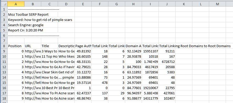Select column J header
233x103 pixels.
pos(167,4)
